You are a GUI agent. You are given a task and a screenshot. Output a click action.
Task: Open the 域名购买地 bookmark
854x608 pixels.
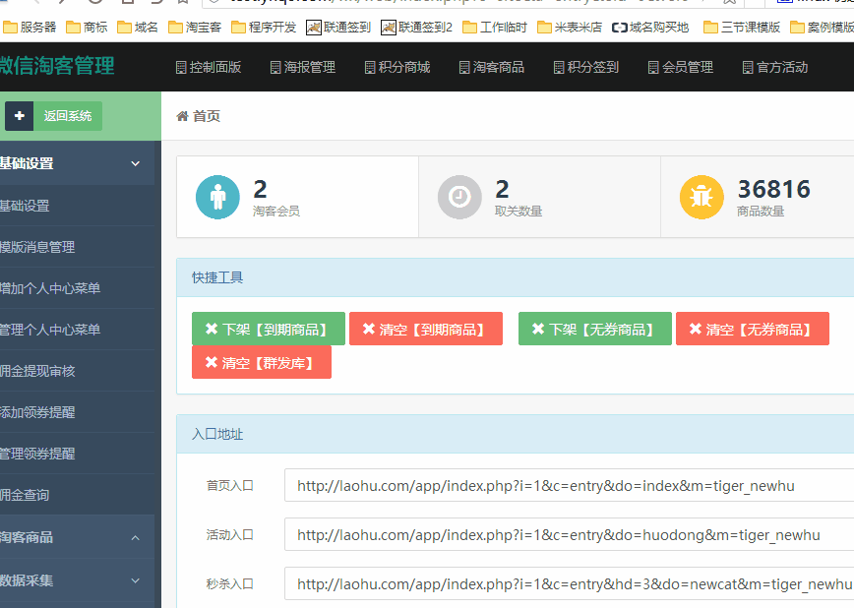coord(650,28)
